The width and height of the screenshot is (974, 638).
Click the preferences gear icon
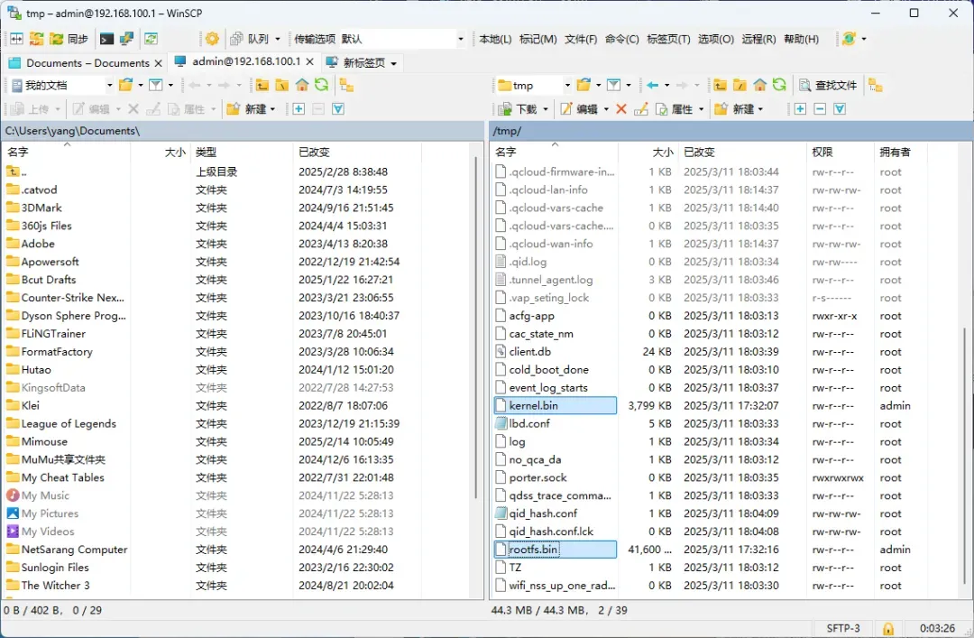click(x=212, y=39)
